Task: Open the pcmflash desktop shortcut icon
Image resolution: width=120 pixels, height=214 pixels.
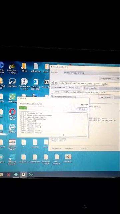Action: 68,158
